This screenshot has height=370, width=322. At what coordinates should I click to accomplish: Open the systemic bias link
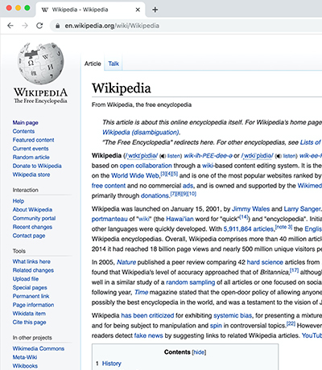[x=233, y=315]
